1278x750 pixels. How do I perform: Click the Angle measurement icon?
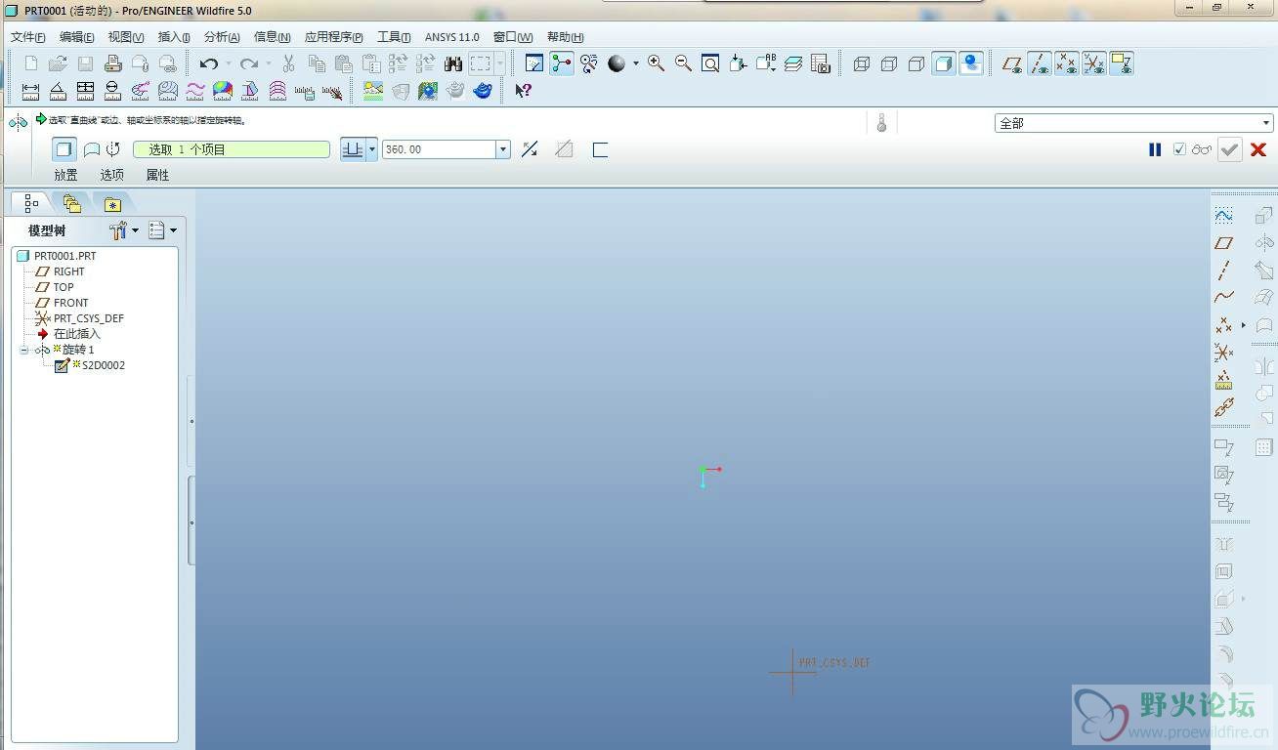pyautogui.click(x=58, y=92)
